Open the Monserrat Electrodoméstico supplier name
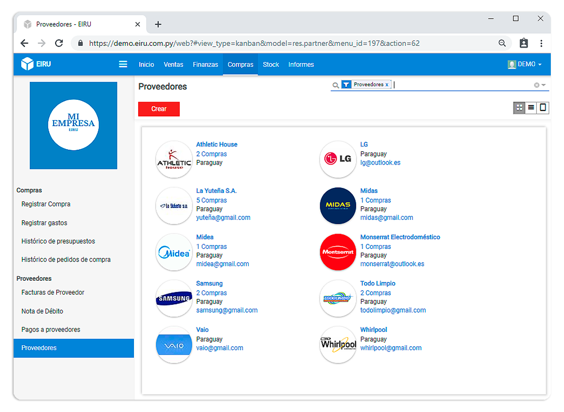The width and height of the screenshot is (564, 412). pyautogui.click(x=400, y=237)
